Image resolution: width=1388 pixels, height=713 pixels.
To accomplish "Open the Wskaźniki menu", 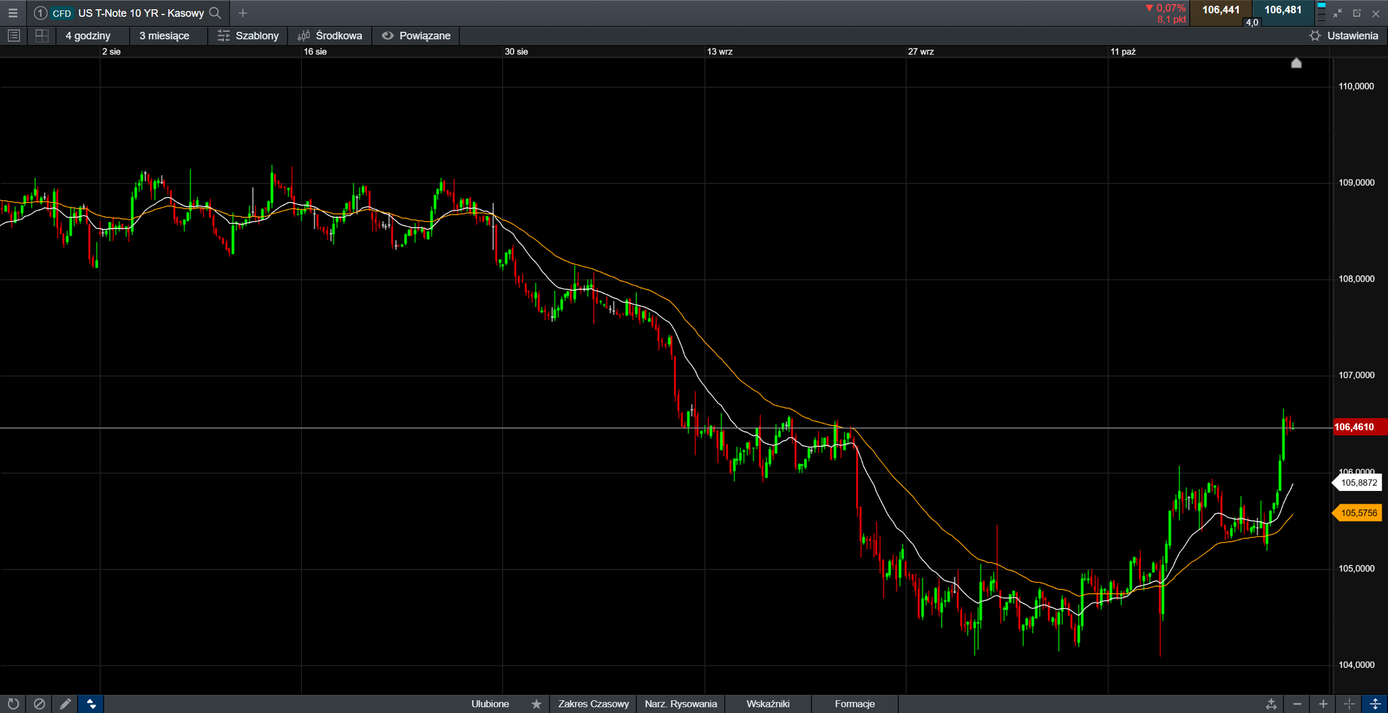I will pyautogui.click(x=767, y=704).
